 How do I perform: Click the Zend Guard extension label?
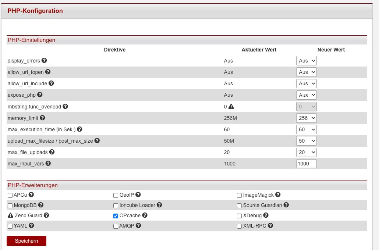28,215
